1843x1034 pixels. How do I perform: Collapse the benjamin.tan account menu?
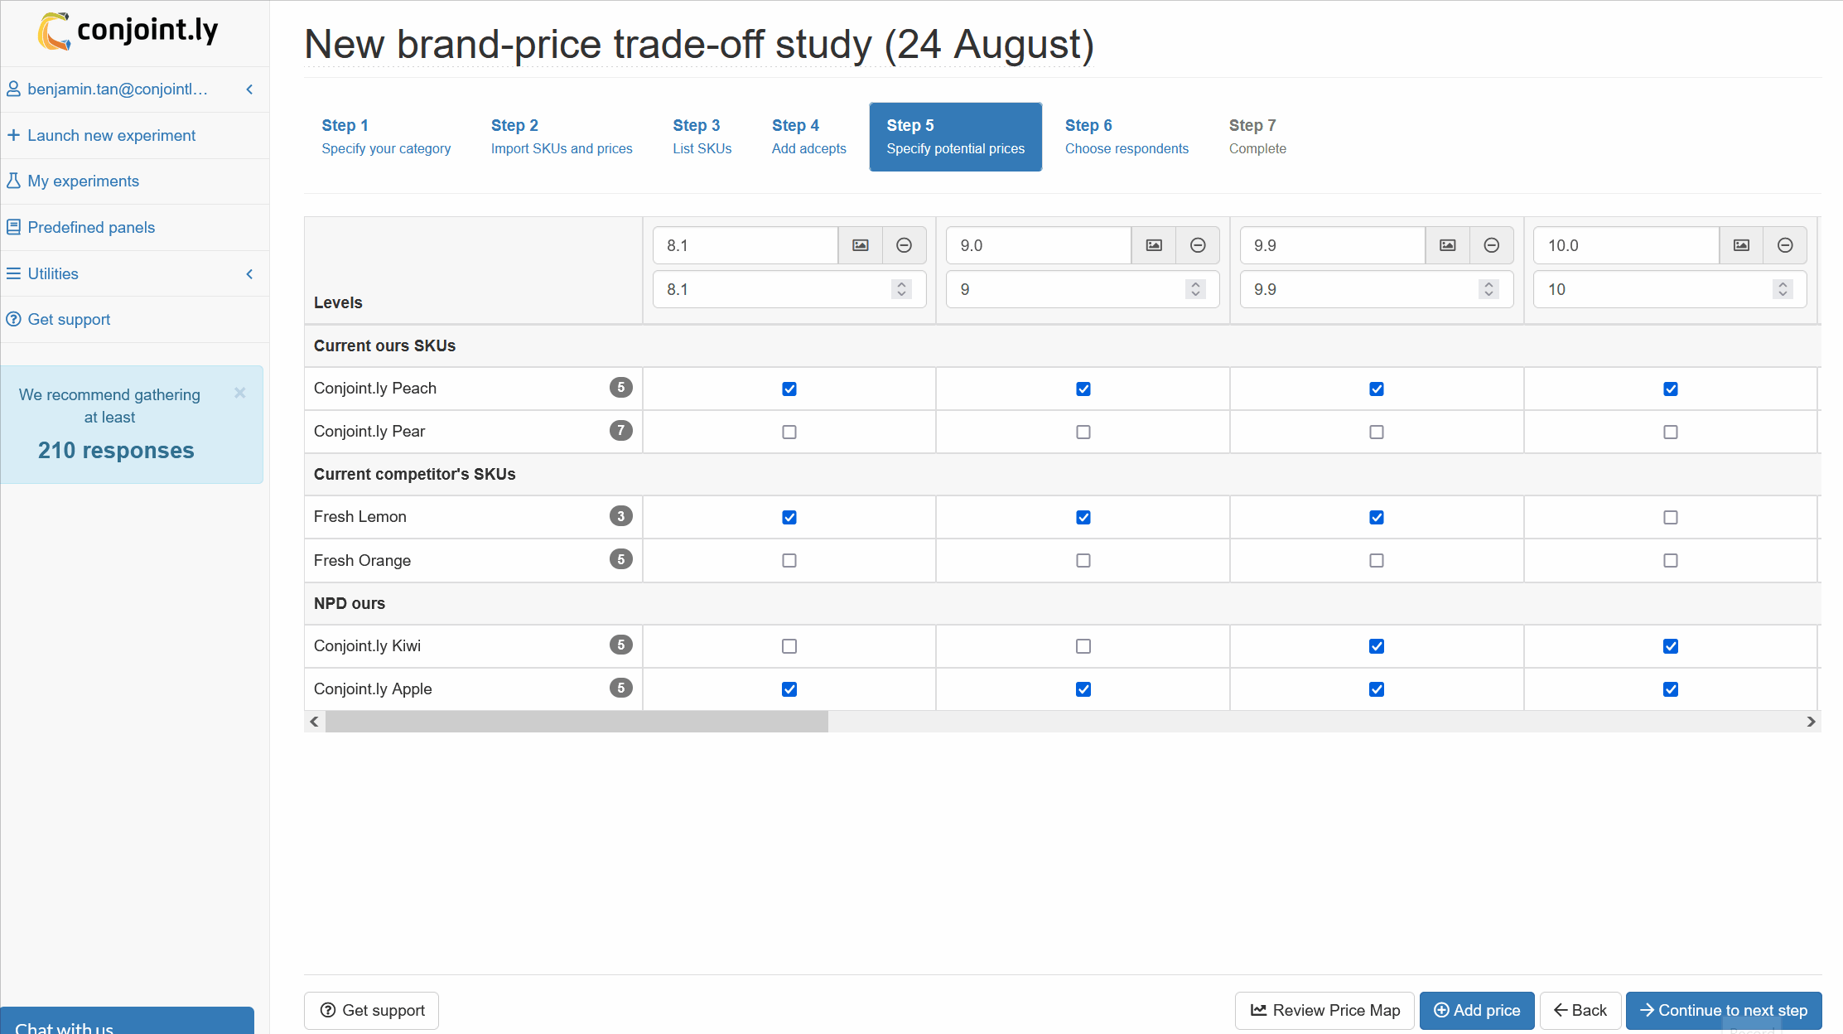pos(249,89)
